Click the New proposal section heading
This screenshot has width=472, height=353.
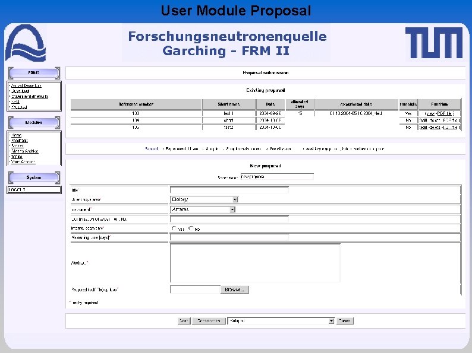[266, 166]
